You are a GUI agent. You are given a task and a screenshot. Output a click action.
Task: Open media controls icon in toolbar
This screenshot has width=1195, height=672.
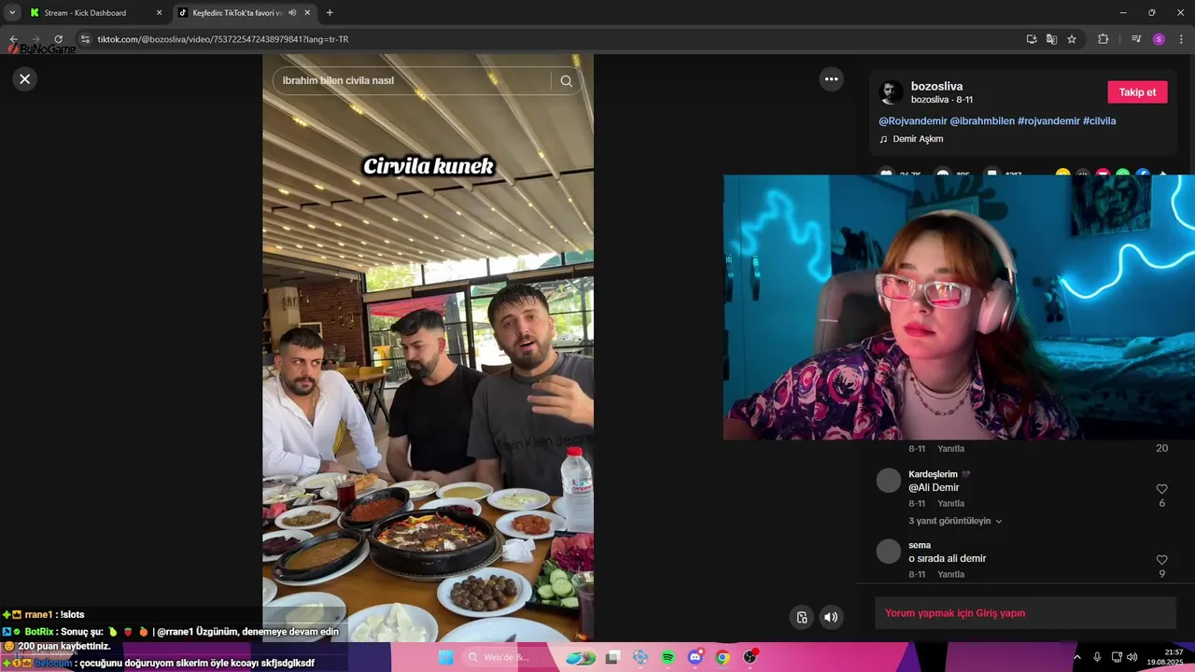coord(1136,39)
